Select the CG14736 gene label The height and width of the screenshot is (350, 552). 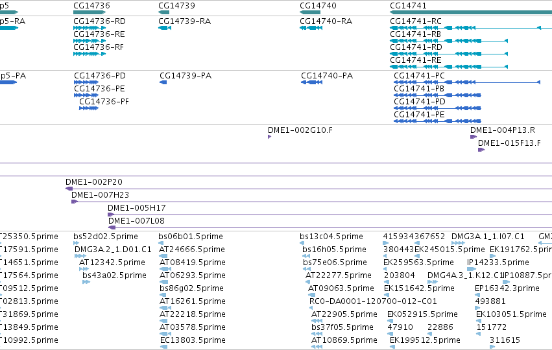91,6
